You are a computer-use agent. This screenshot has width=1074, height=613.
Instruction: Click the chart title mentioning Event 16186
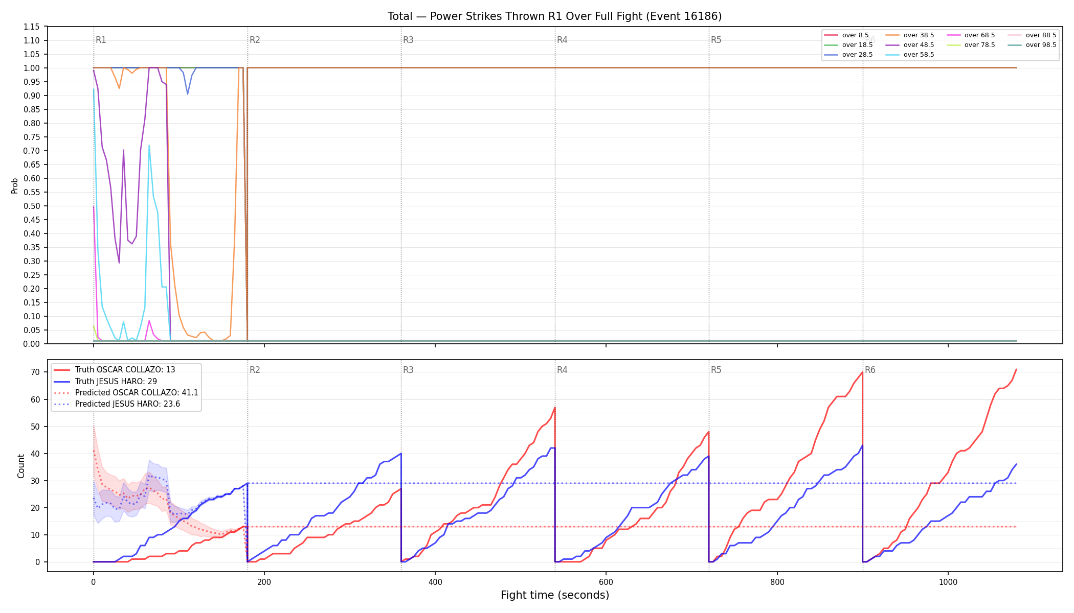pyautogui.click(x=554, y=16)
